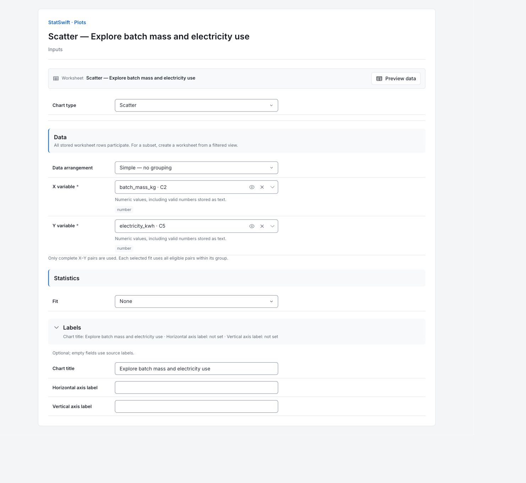Click the number tag under Y variable
This screenshot has height=483, width=526.
(x=124, y=248)
